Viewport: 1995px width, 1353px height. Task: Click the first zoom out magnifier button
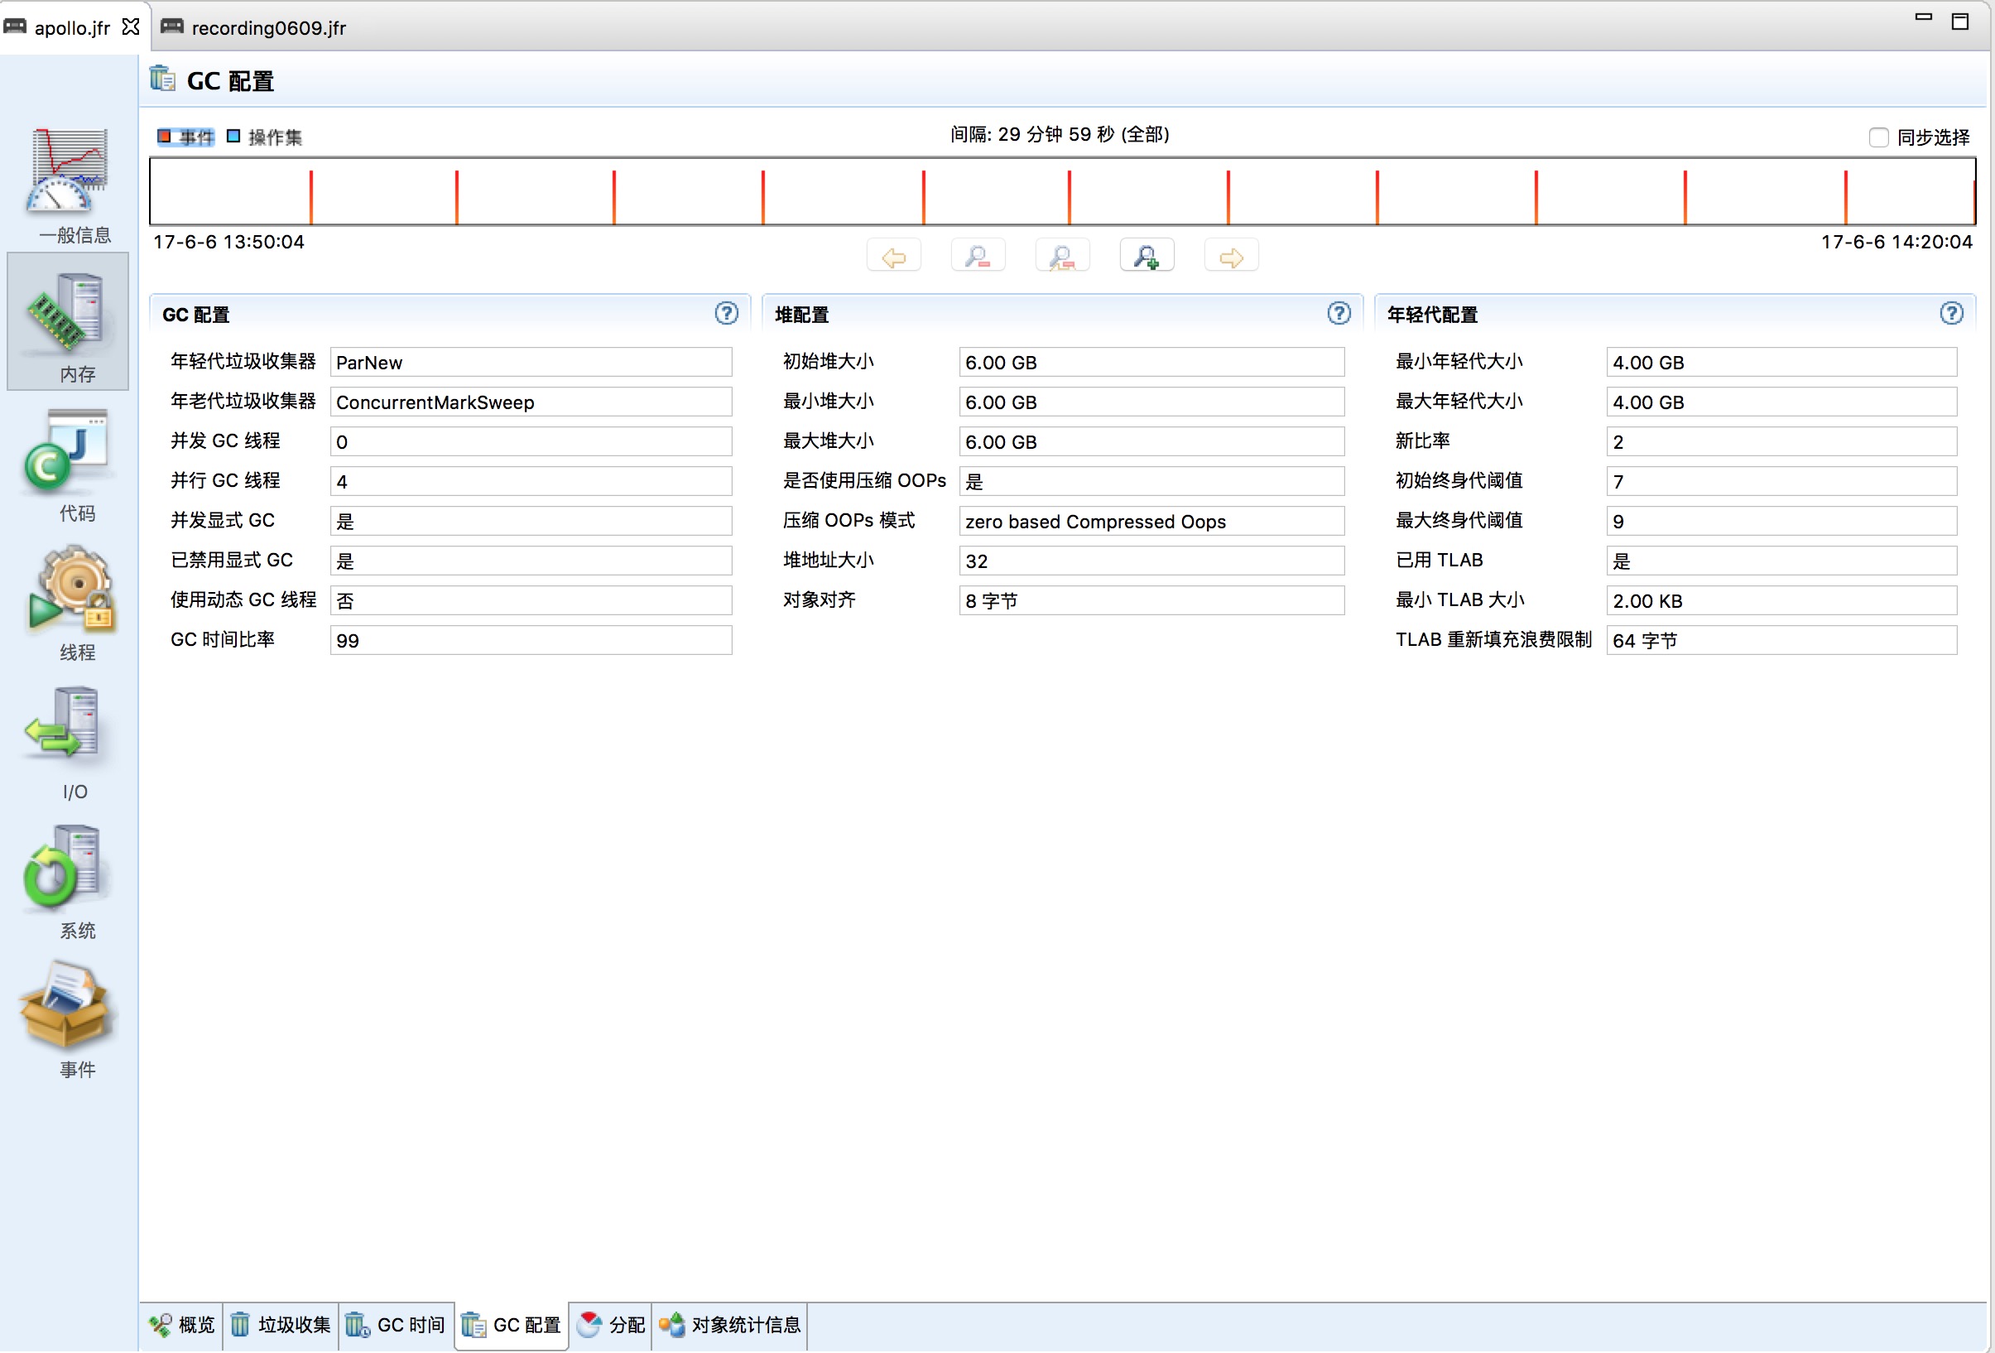[978, 258]
